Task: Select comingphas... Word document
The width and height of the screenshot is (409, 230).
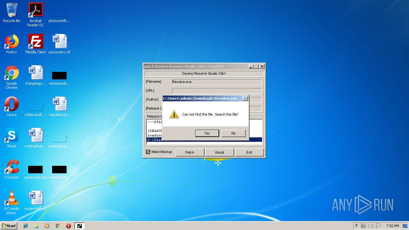Action: (35, 138)
